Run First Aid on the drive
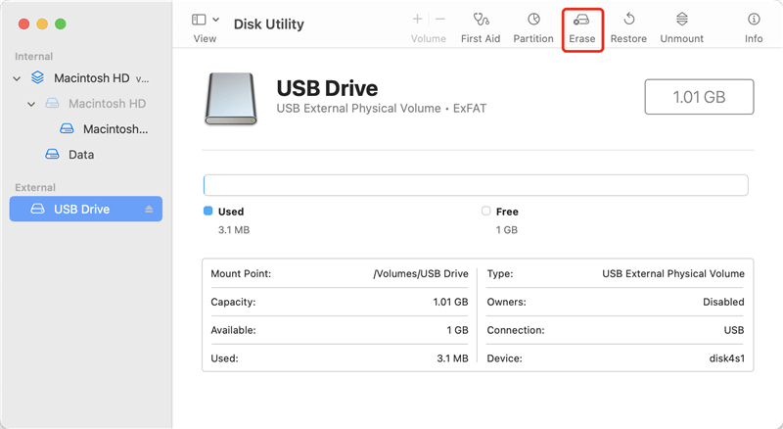The width and height of the screenshot is (783, 429). pyautogui.click(x=481, y=20)
